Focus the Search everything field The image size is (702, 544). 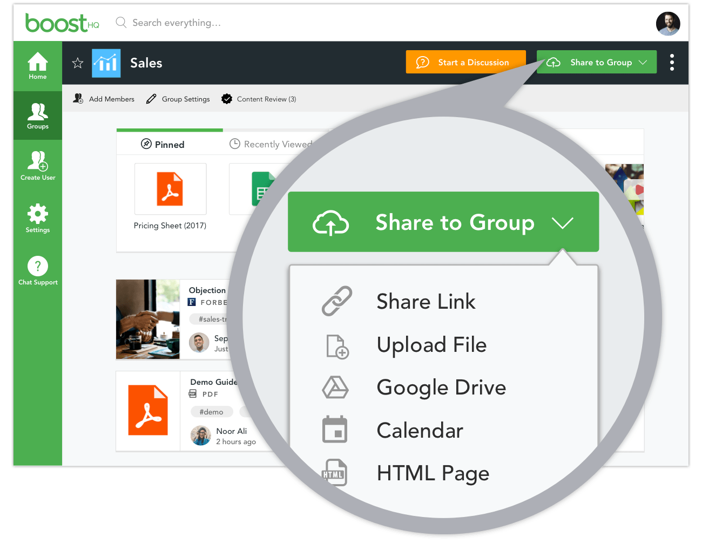[x=177, y=23]
